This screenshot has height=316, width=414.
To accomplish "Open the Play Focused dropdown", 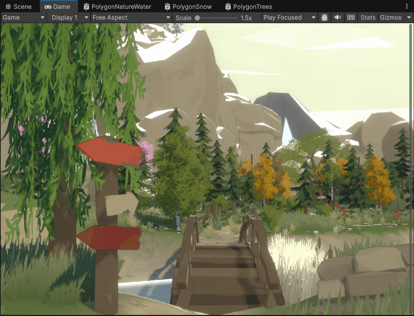I will coord(289,17).
